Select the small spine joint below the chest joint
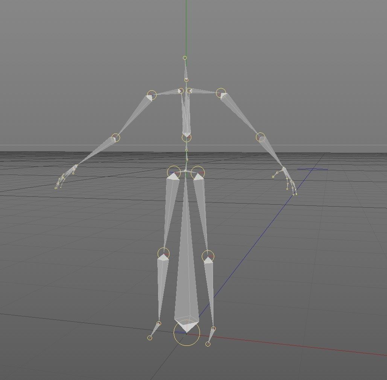This screenshot has width=387, height=380. (x=186, y=150)
